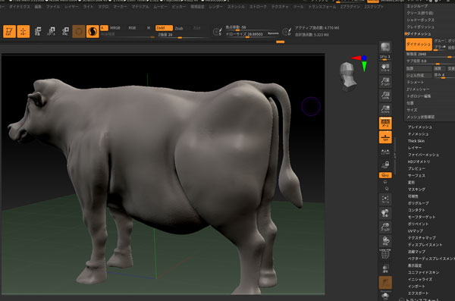This screenshot has width=455, height=301.
Task: Toggle the Floor grid button
Action: [385, 137]
